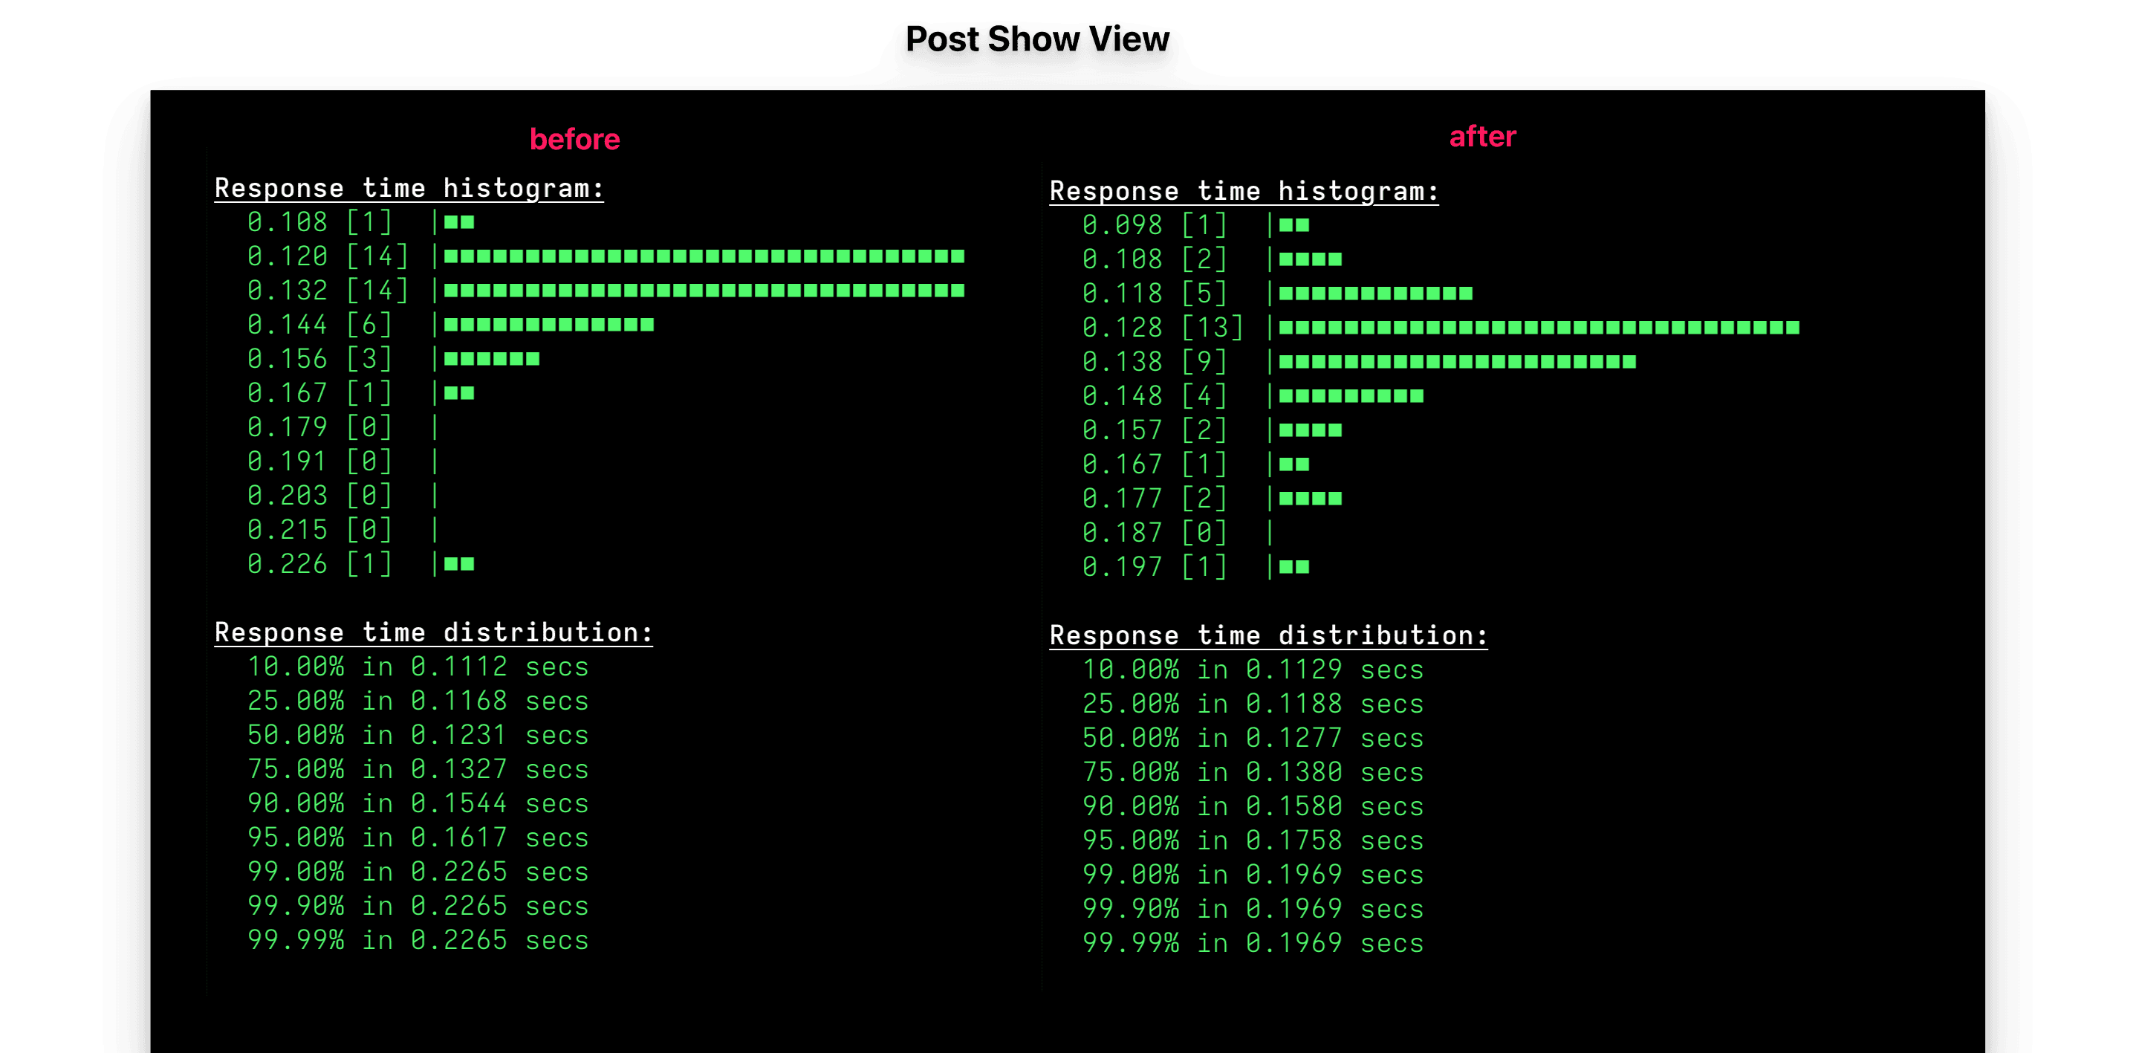This screenshot has width=2136, height=1053.
Task: Click histogram row '0.144 [6]'
Action: 451,324
